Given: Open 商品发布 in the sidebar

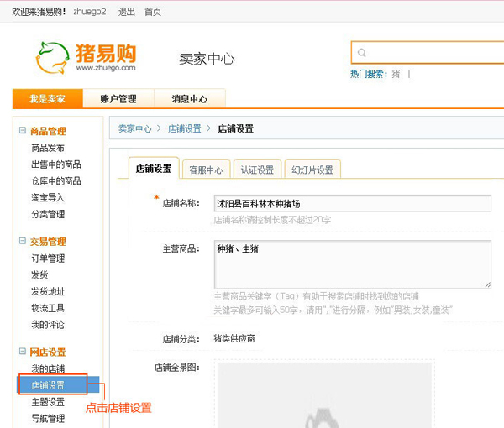Looking at the screenshot, I should coord(48,148).
